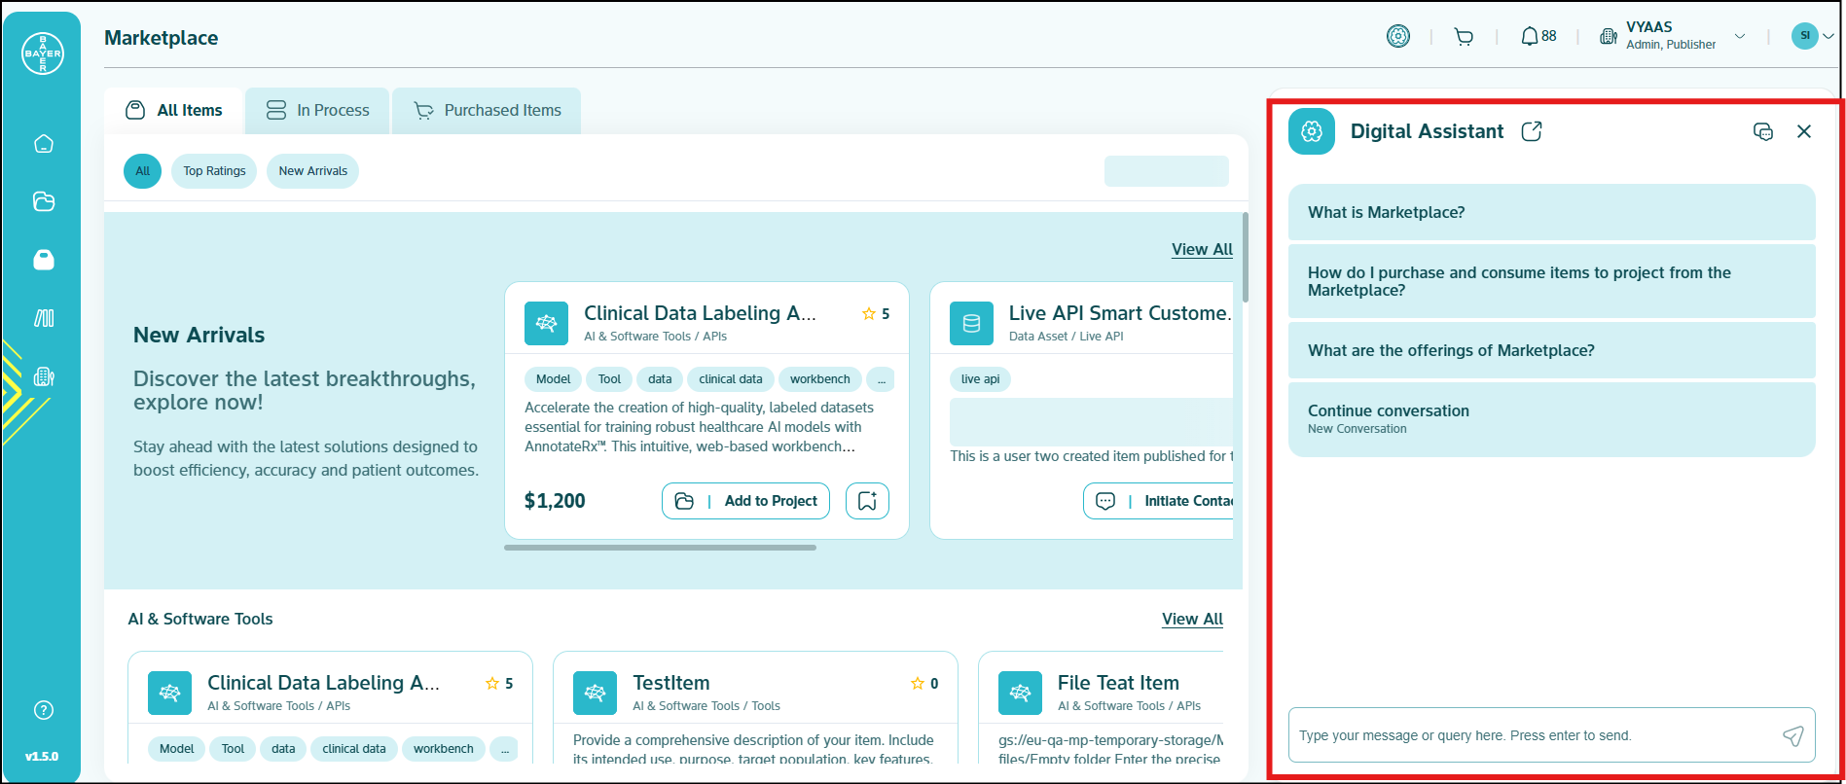Image resolution: width=1846 pixels, height=784 pixels.
Task: Open the folders icon in left sidebar
Action: (x=44, y=201)
